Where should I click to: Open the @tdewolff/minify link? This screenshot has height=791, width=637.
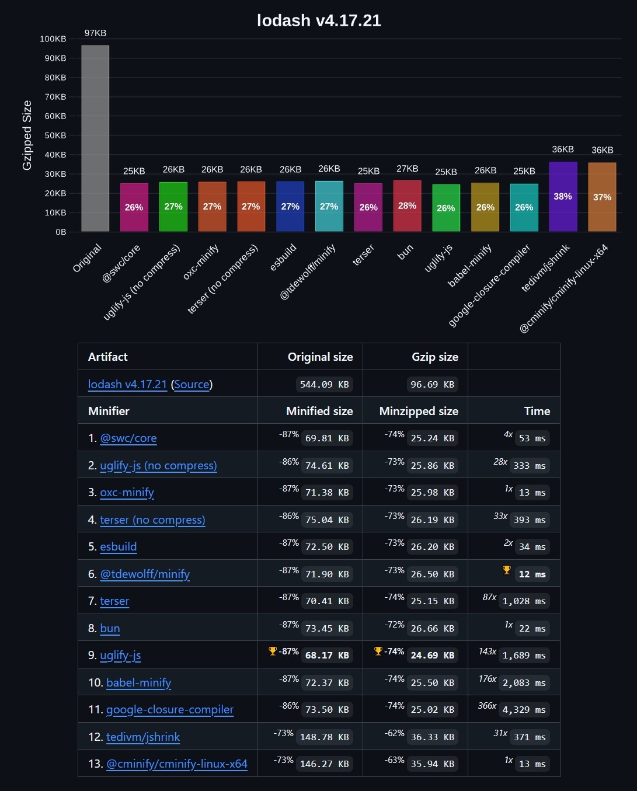point(145,574)
